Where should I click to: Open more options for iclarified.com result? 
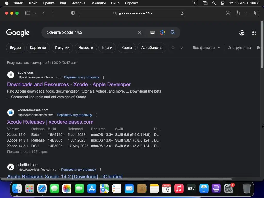tap(100, 170)
